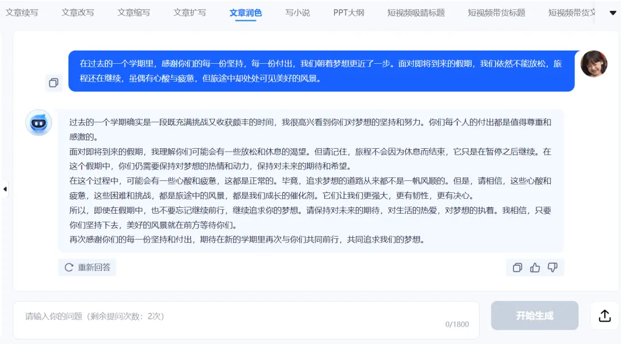The image size is (621, 344).
Task: Select the PPT大纲 tab
Action: coord(348,12)
